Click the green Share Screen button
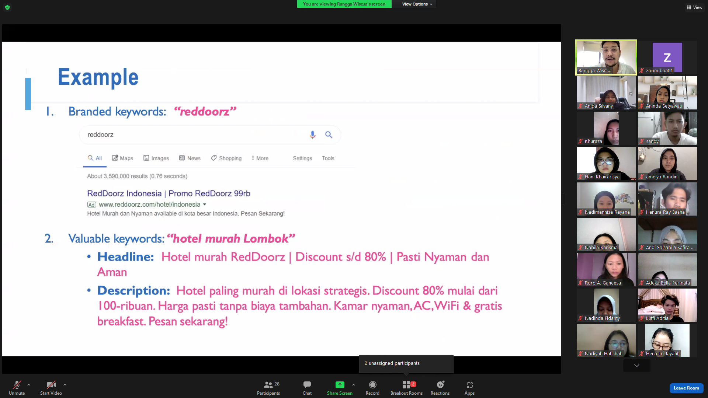The image size is (708, 398). (340, 388)
